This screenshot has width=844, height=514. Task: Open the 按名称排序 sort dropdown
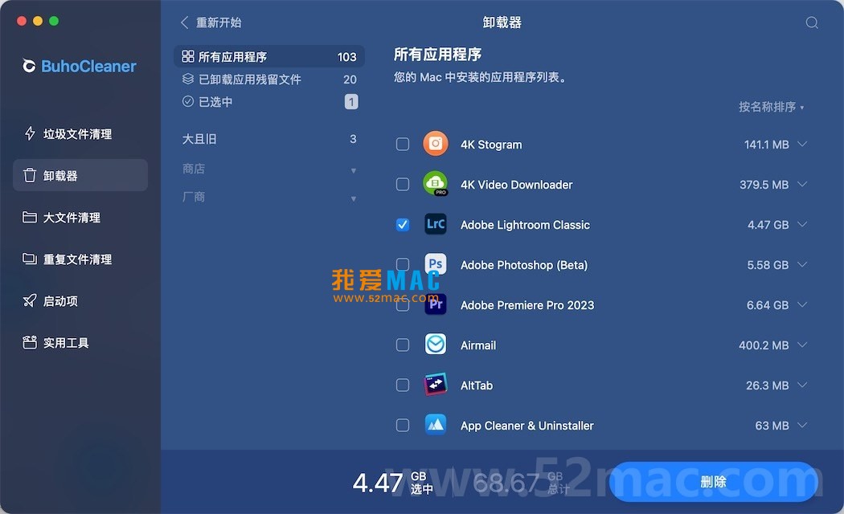point(772,107)
